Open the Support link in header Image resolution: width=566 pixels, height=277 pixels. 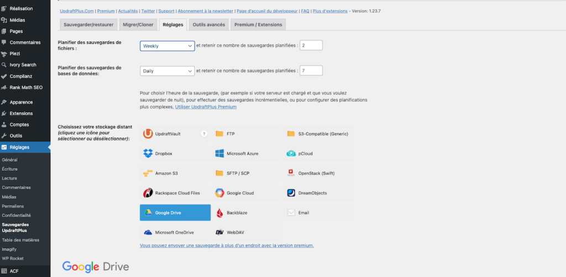pyautogui.click(x=166, y=11)
